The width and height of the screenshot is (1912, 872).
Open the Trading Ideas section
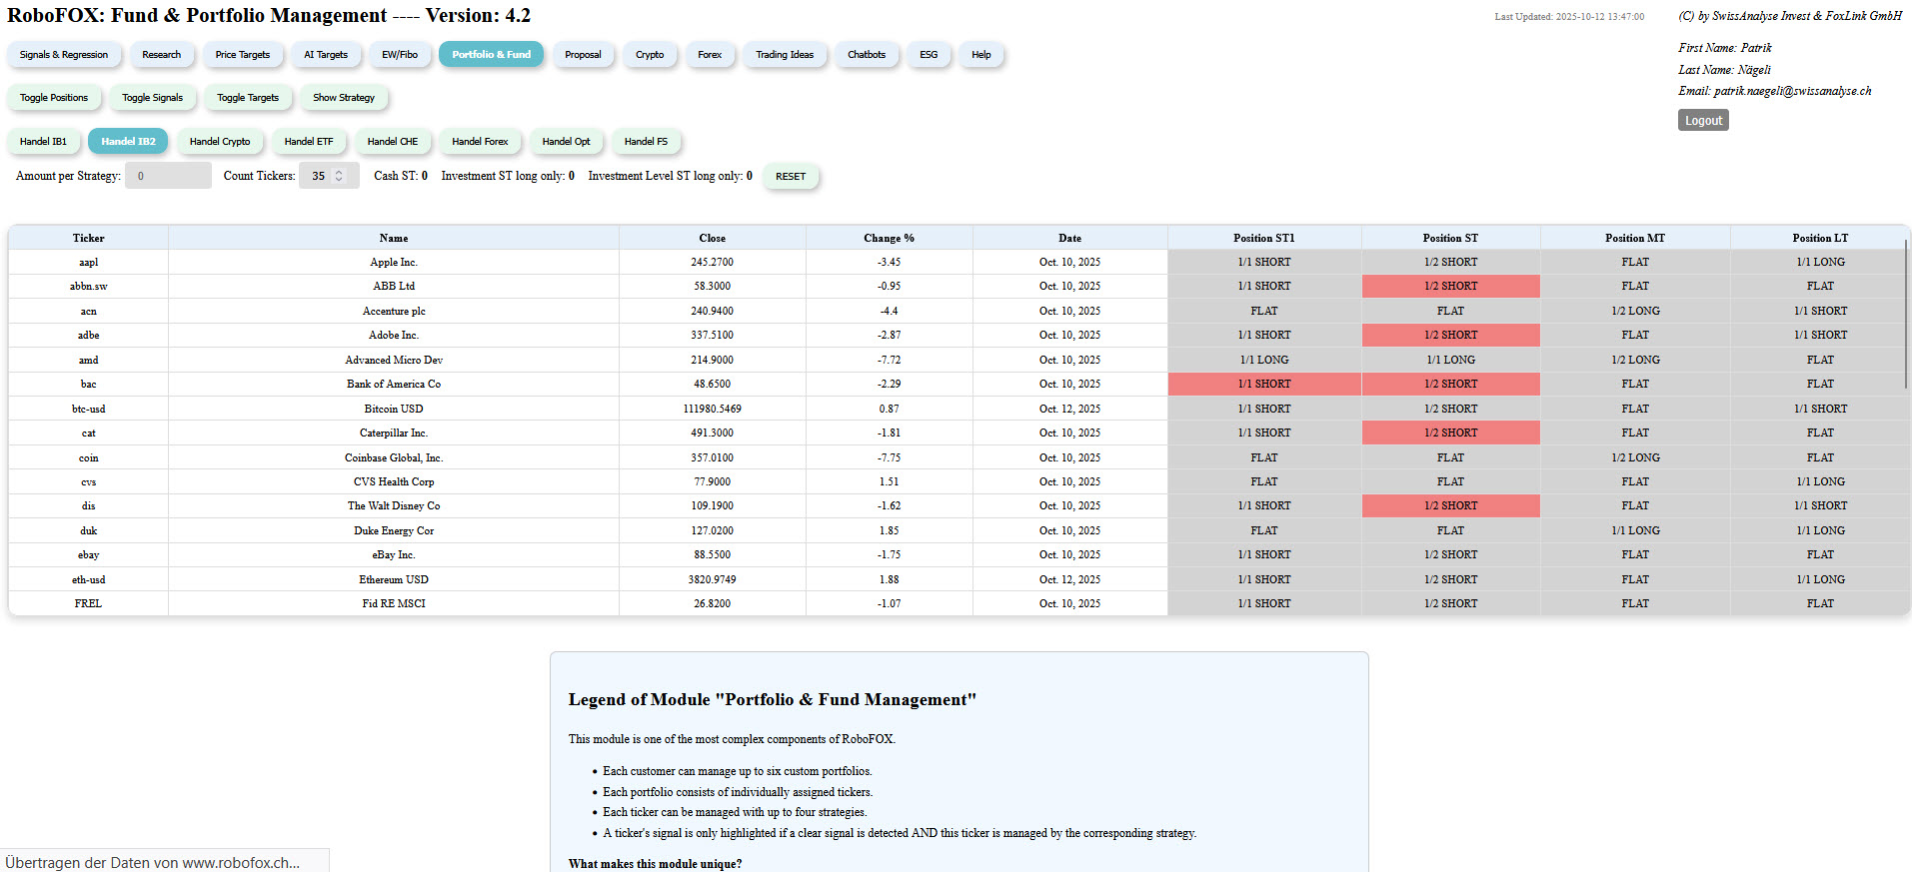785,55
